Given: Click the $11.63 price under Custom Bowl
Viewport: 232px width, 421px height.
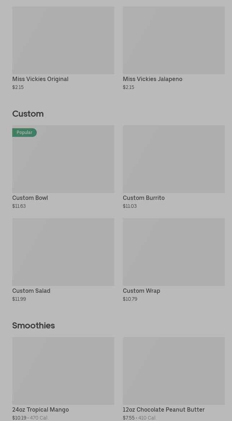Looking at the screenshot, I should pos(19,206).
